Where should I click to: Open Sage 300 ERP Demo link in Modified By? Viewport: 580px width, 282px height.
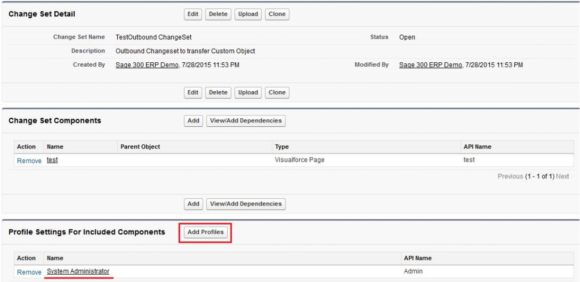[x=431, y=65]
